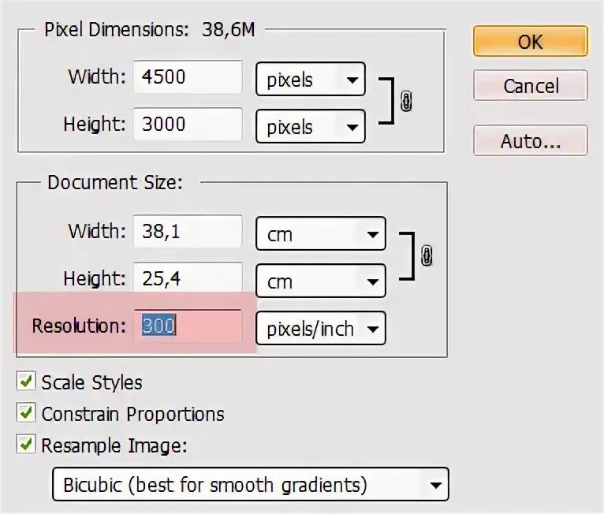Open the pixels/inch resolution units dropdown
The image size is (604, 514).
click(x=320, y=328)
